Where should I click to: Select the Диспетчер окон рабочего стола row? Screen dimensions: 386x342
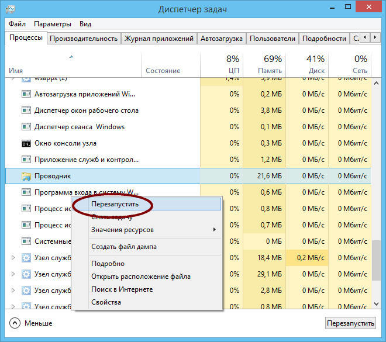(188, 110)
